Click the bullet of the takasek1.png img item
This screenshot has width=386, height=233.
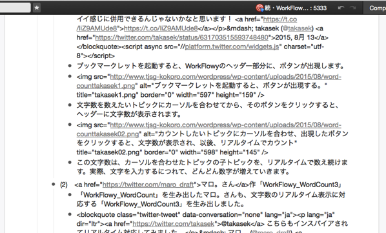(x=70, y=77)
